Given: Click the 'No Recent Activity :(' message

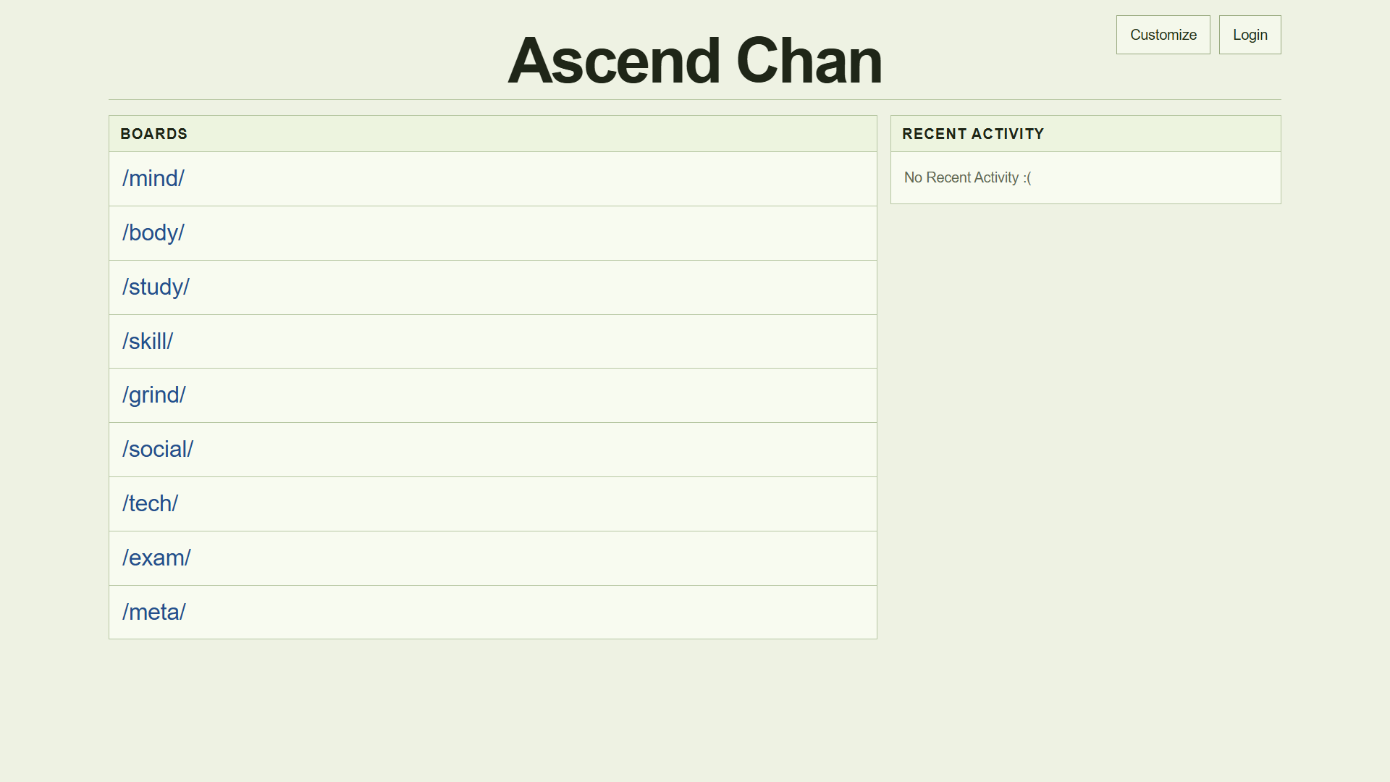Looking at the screenshot, I should click(x=967, y=178).
